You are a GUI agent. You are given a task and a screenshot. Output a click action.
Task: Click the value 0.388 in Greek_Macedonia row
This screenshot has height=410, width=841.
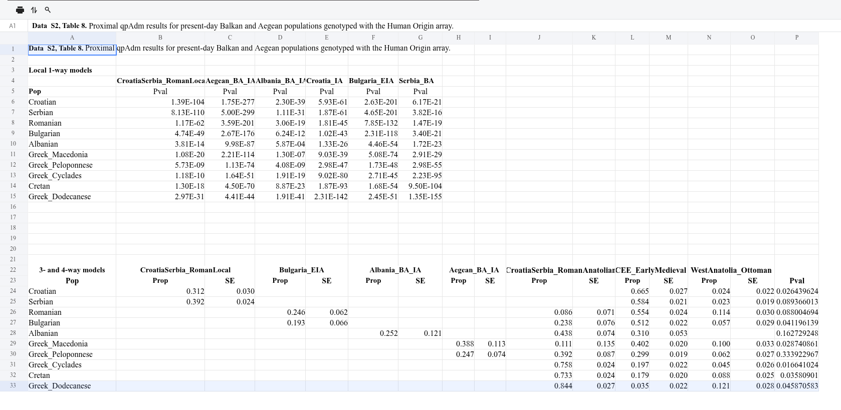pos(465,343)
